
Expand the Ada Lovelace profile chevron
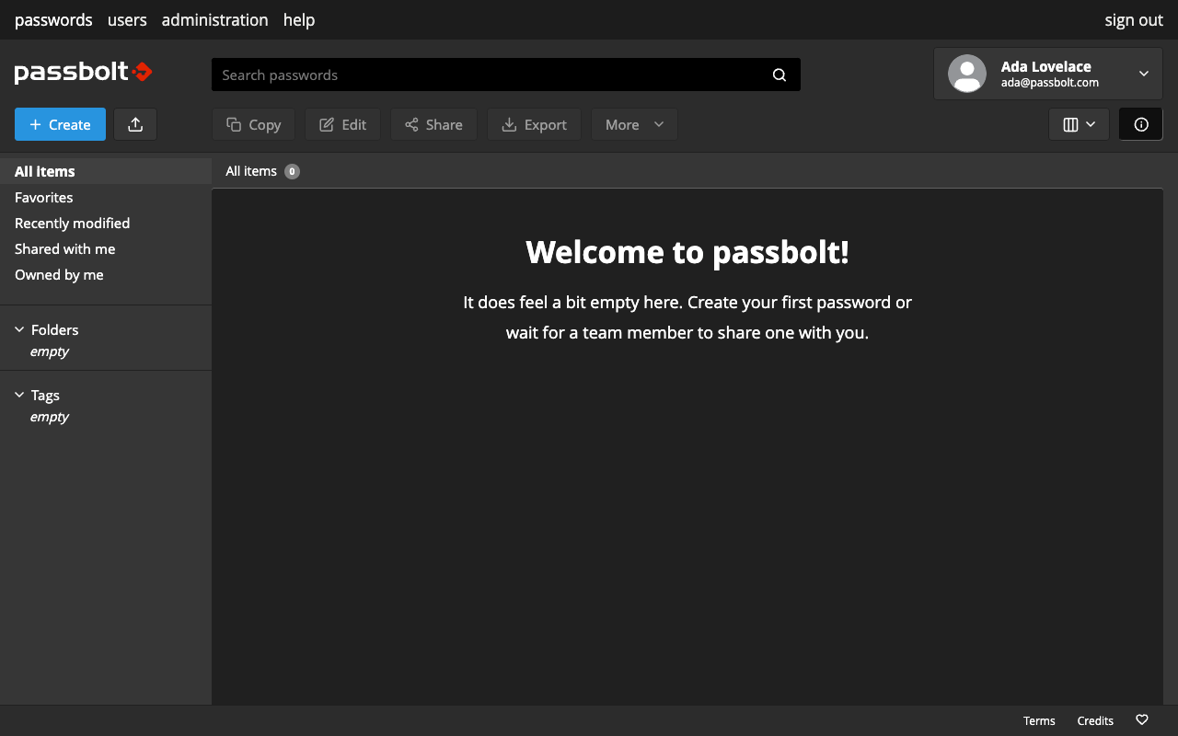[x=1144, y=74]
